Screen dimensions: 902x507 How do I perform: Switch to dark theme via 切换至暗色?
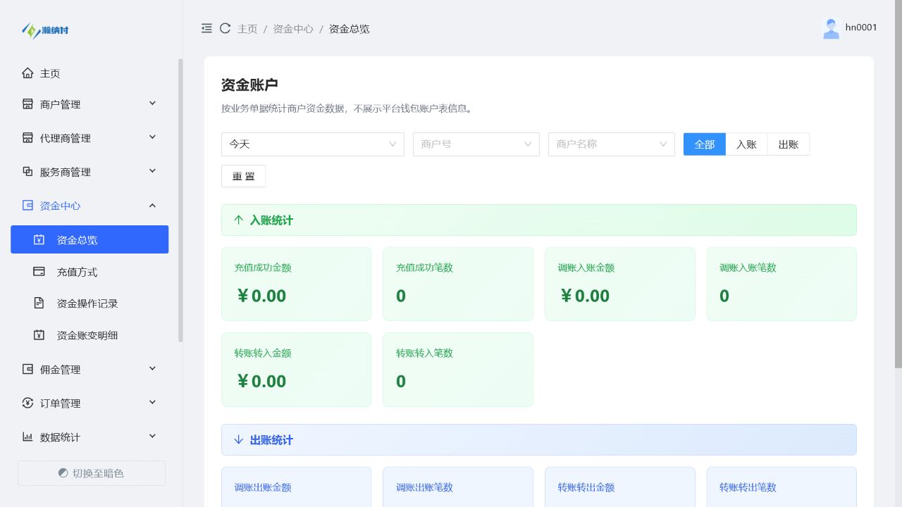point(92,473)
